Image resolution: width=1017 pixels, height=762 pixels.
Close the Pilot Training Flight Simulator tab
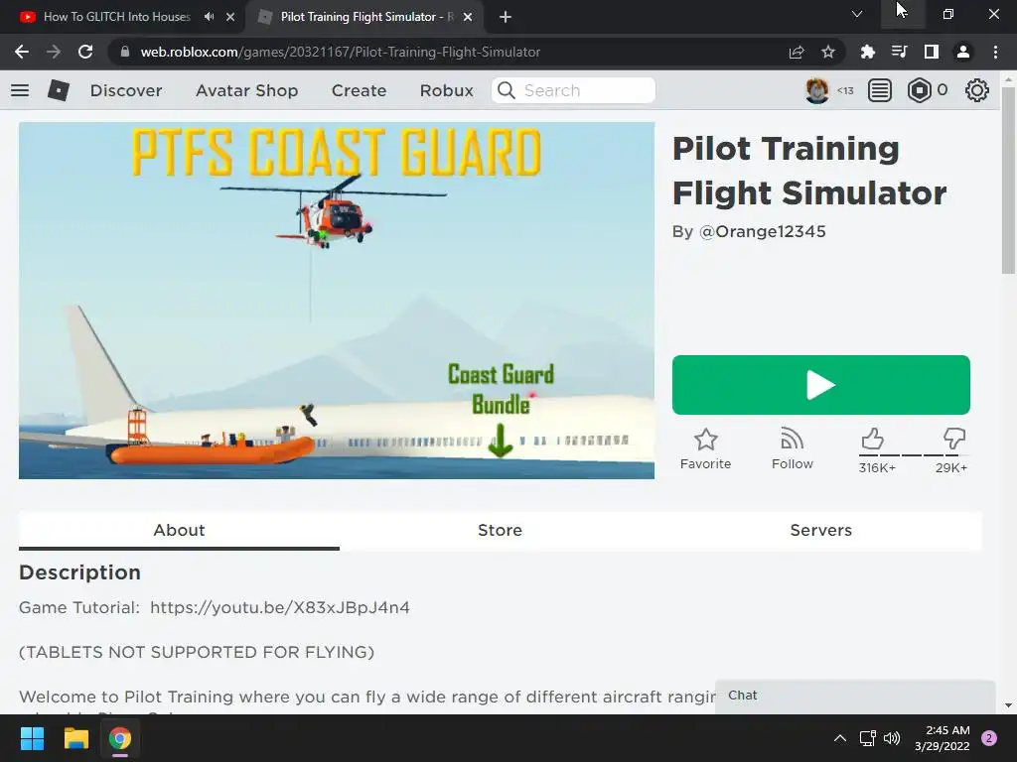click(468, 17)
